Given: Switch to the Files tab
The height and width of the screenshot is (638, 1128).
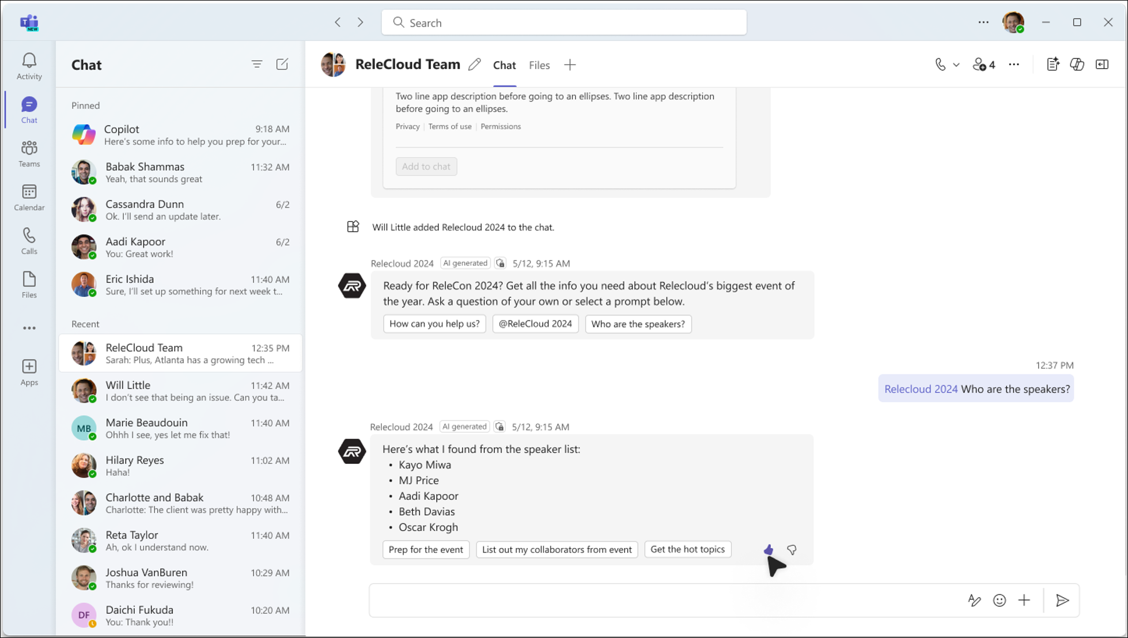Looking at the screenshot, I should [539, 65].
